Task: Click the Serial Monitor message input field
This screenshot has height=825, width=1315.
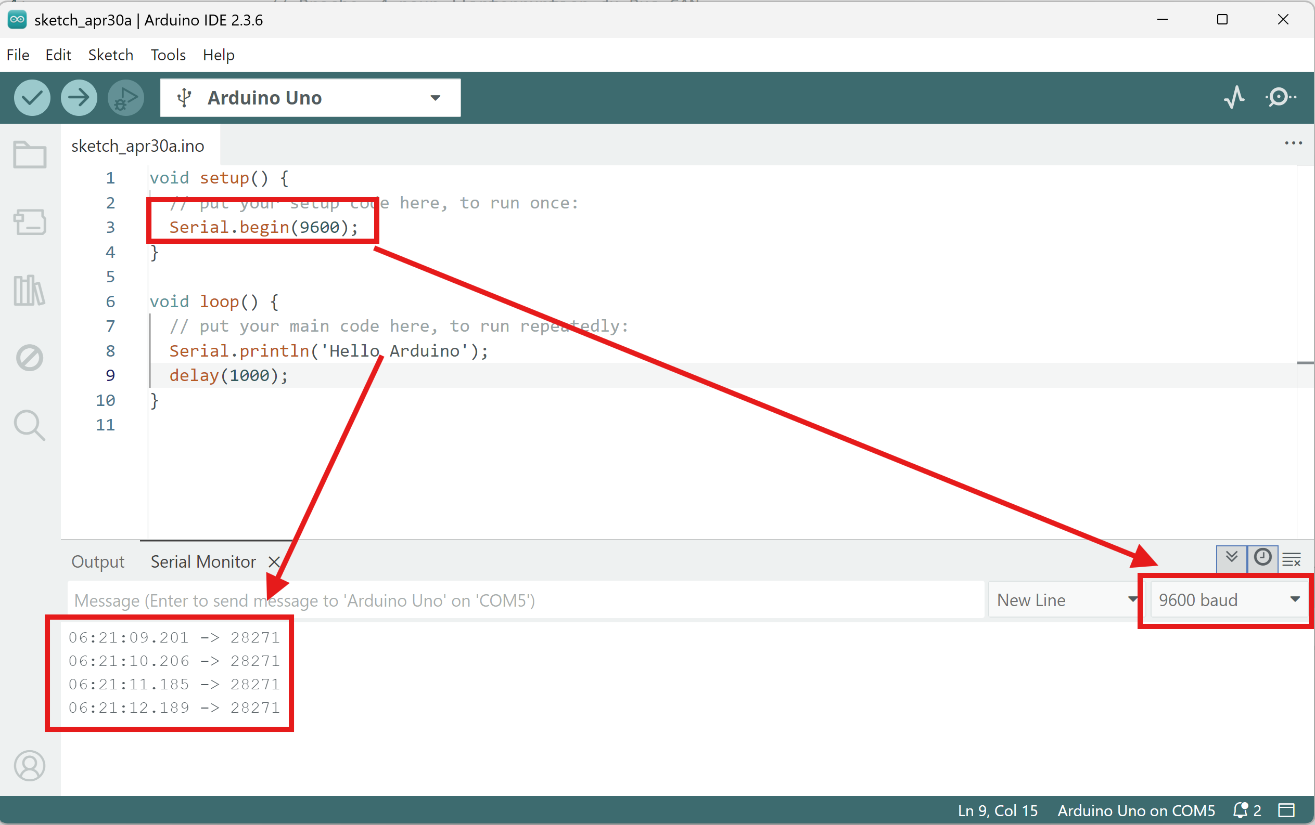Action: click(524, 600)
